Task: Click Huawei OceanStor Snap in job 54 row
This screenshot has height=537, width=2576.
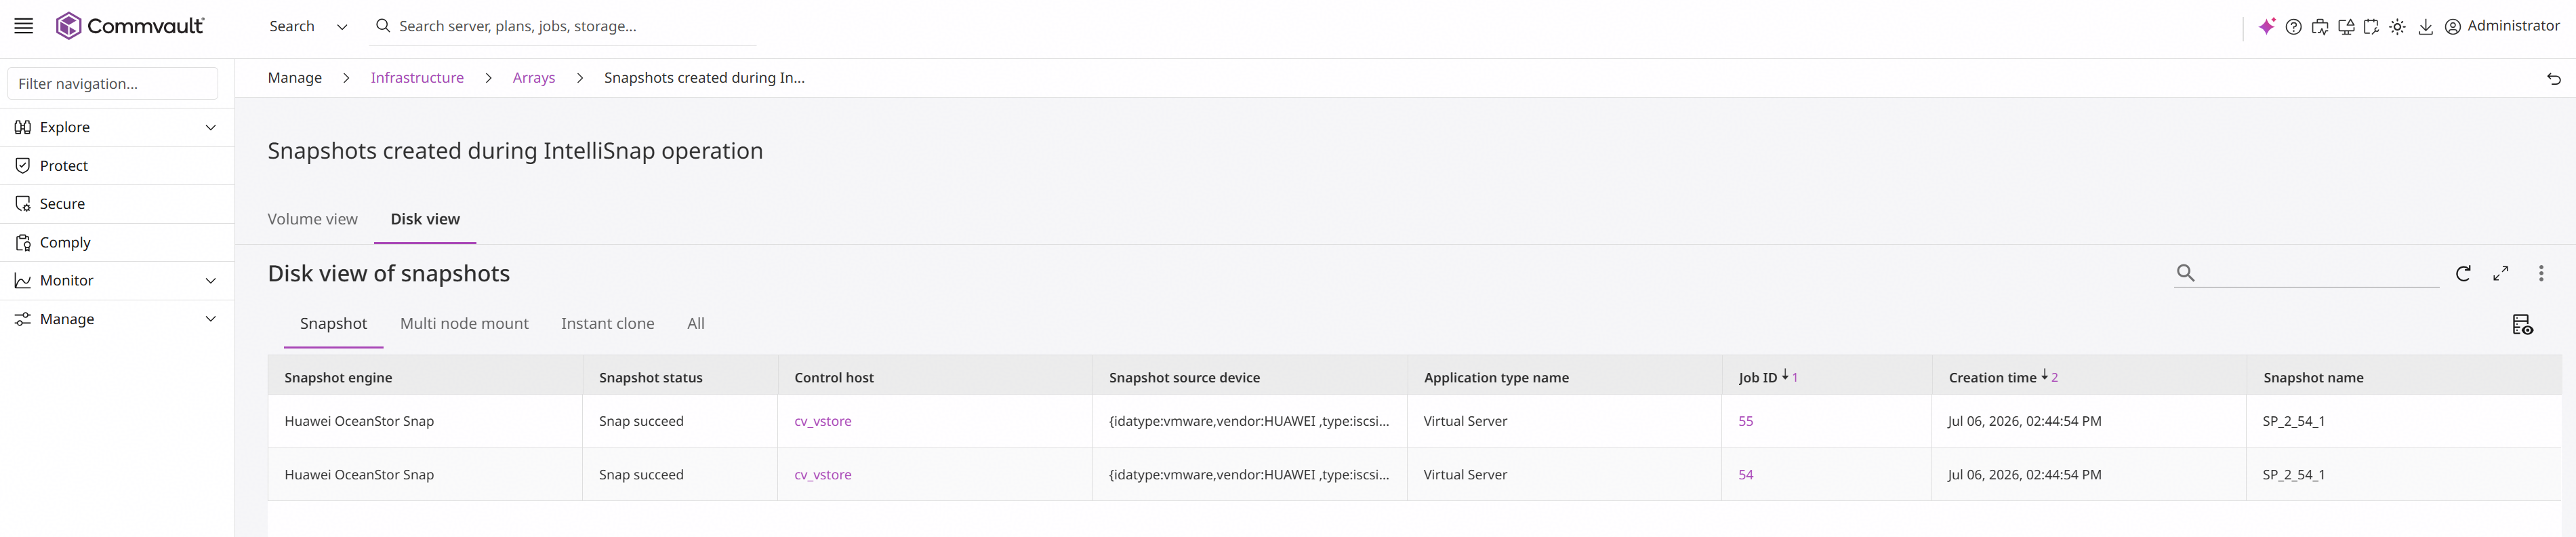Action: [x=359, y=475]
